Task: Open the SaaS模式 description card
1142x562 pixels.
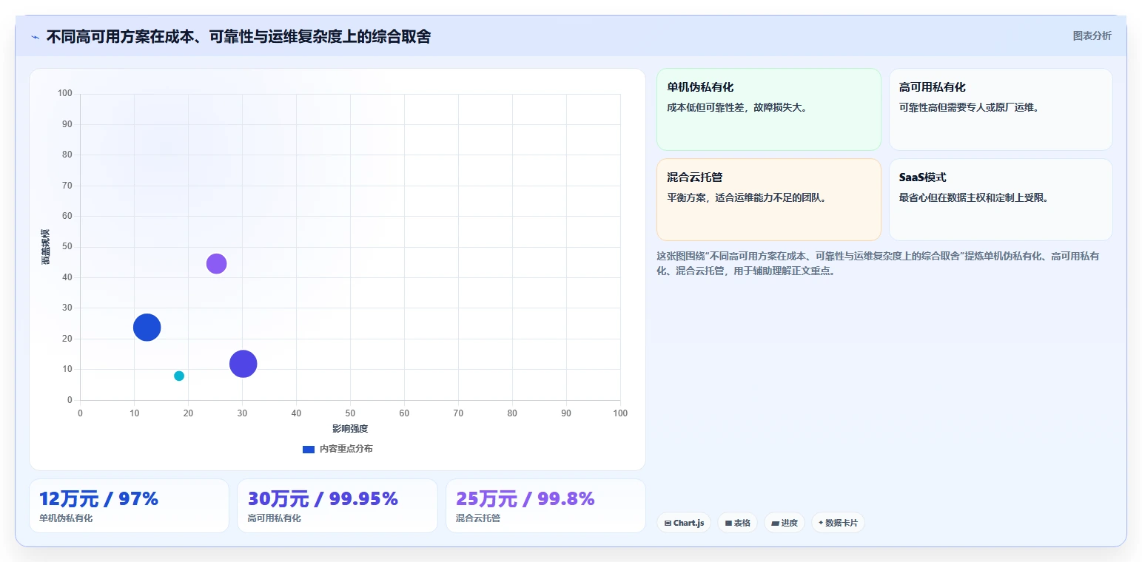Action: coord(1001,200)
